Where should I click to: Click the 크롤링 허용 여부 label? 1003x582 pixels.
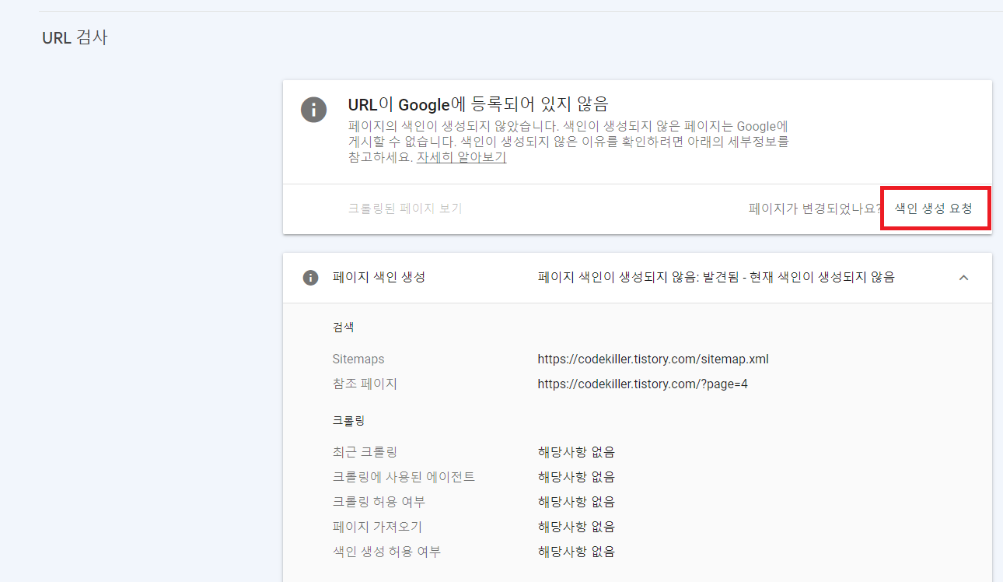pyautogui.click(x=379, y=502)
